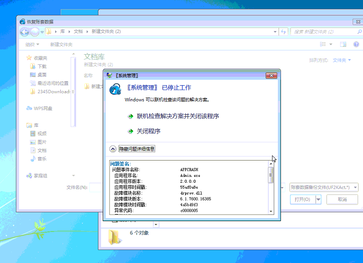Screen dimensions: 363x263
Task: Click the 〖系统管理〗 title bar icon
Action: pos(109,75)
